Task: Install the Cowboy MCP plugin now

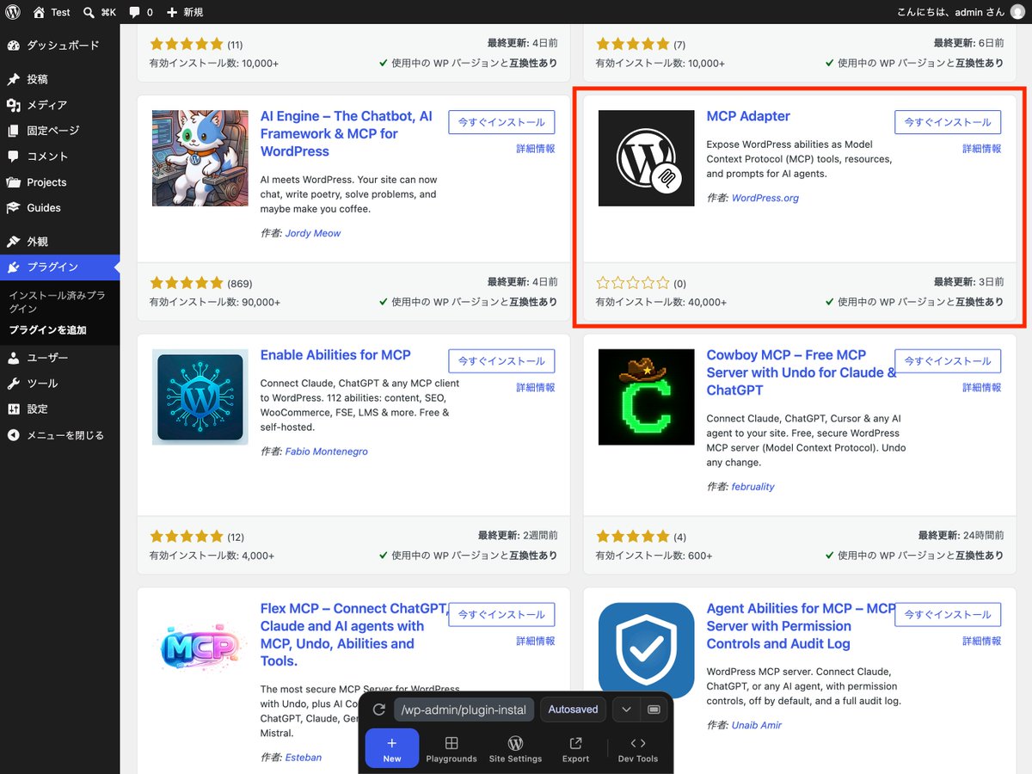Action: 948,361
